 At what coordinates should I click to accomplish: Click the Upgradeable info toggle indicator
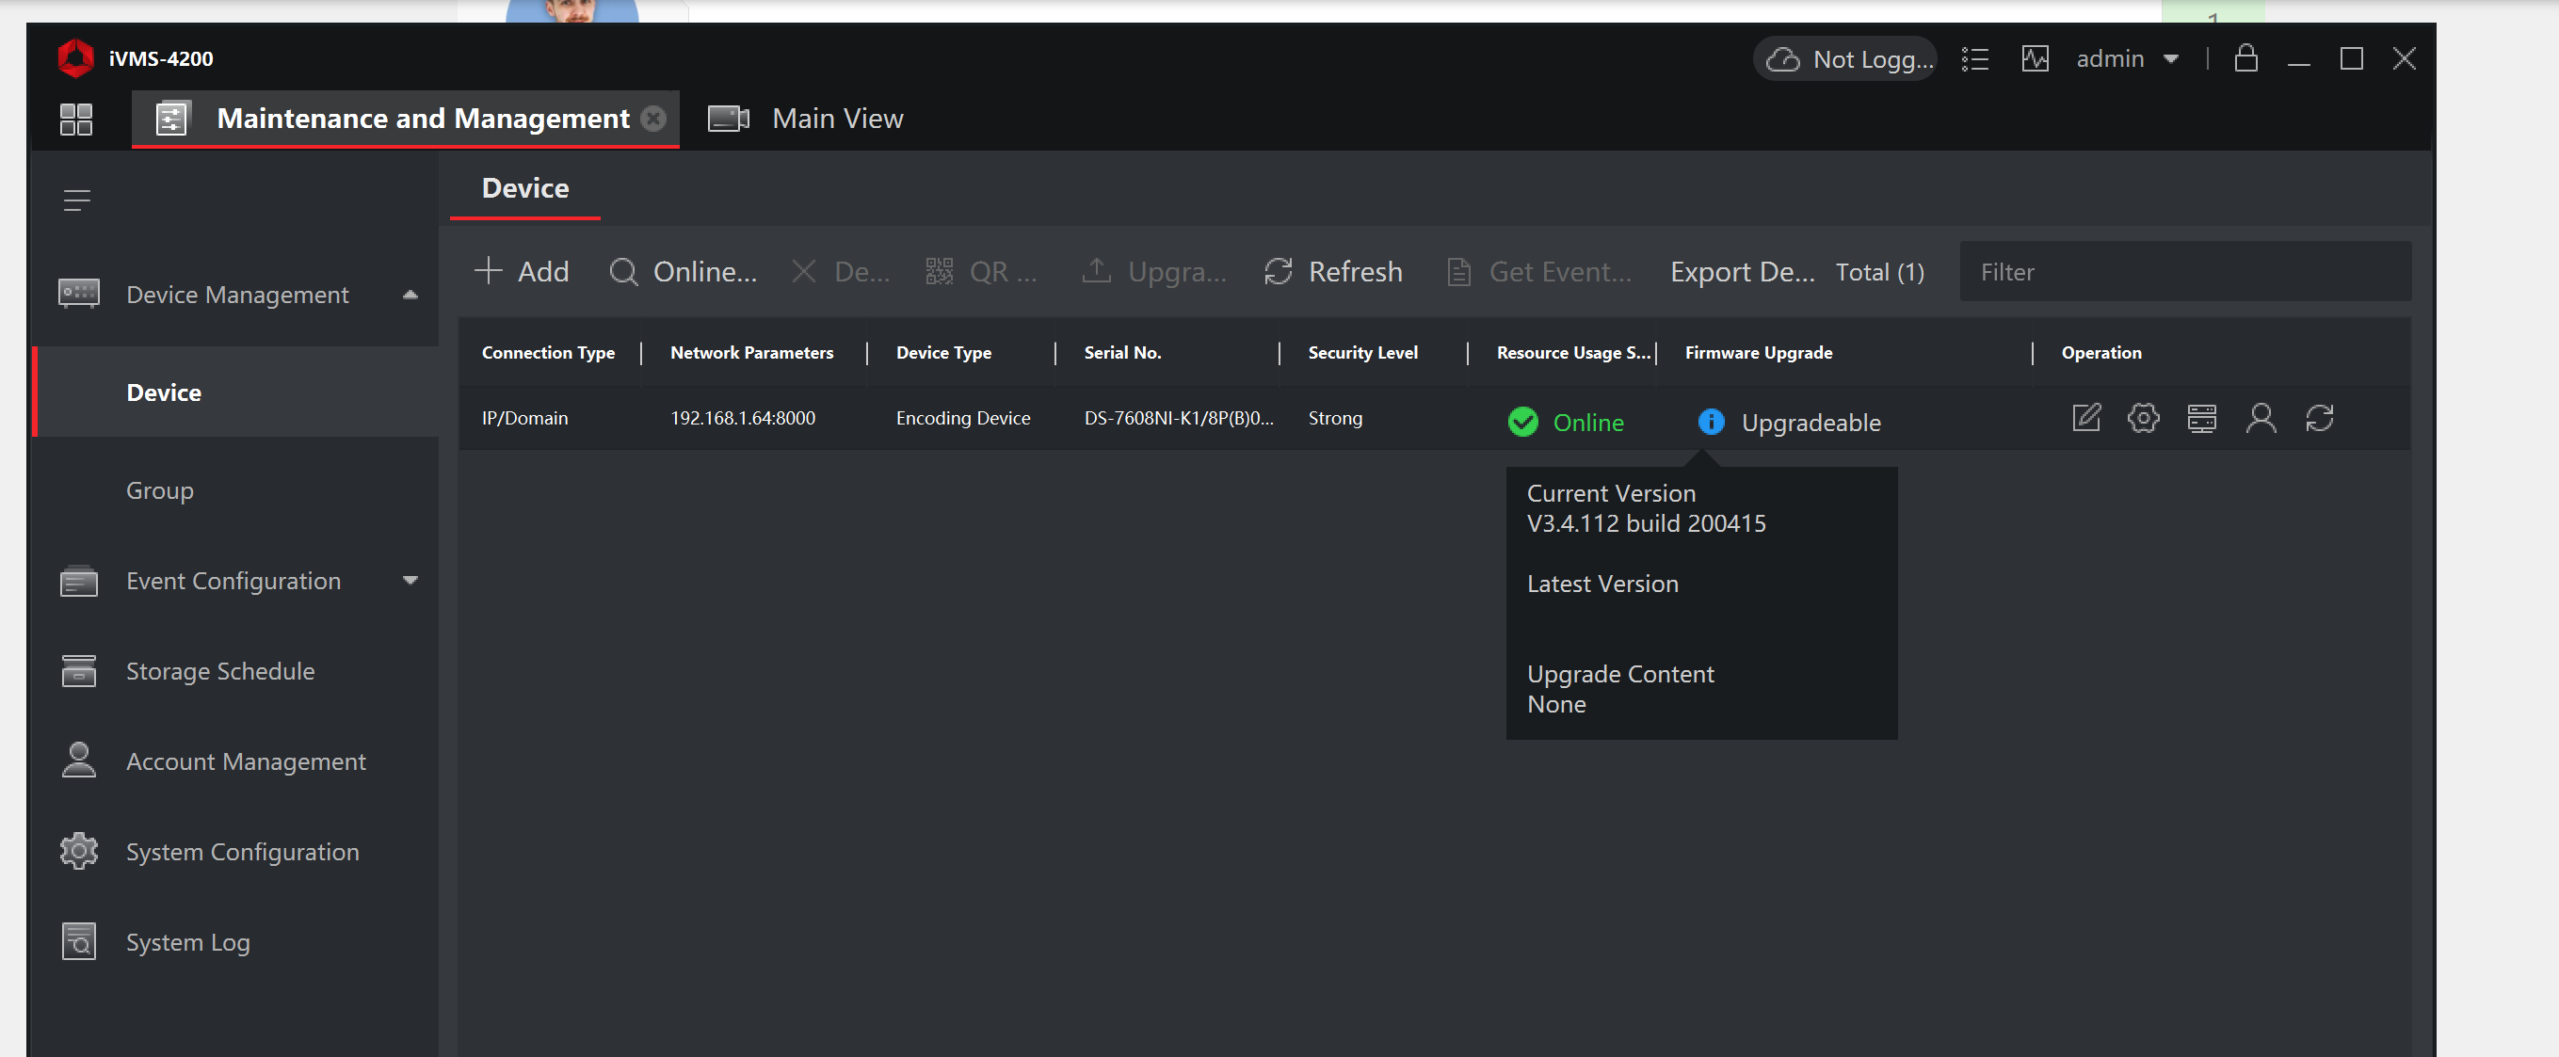[x=1711, y=423]
